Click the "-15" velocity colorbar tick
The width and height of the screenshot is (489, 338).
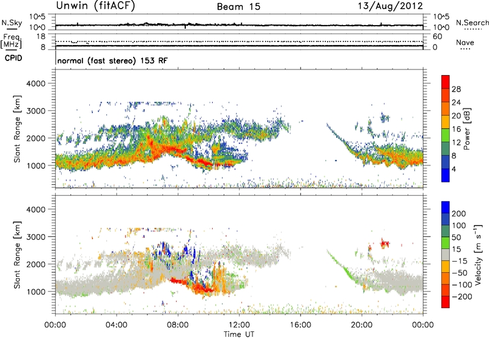[460, 261]
